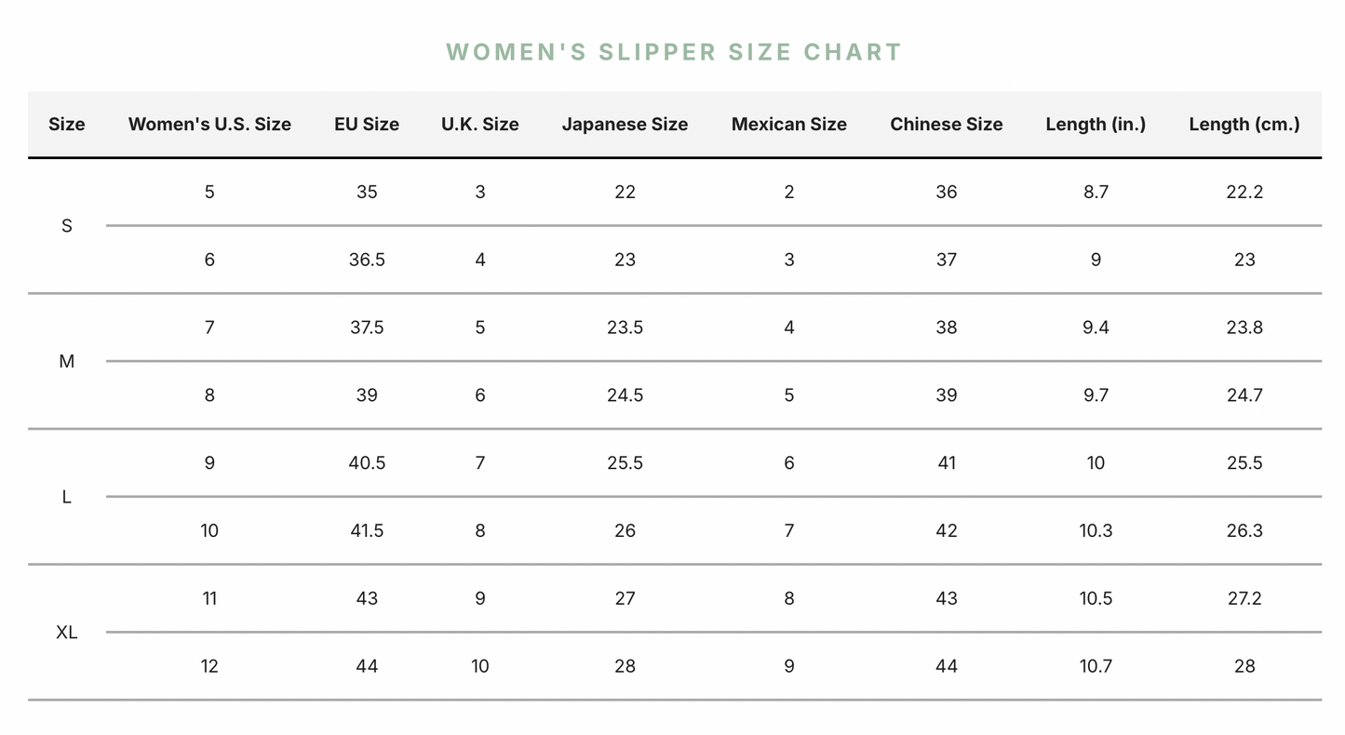Select the Chinese Size column header
The image size is (1345, 735).
(946, 125)
